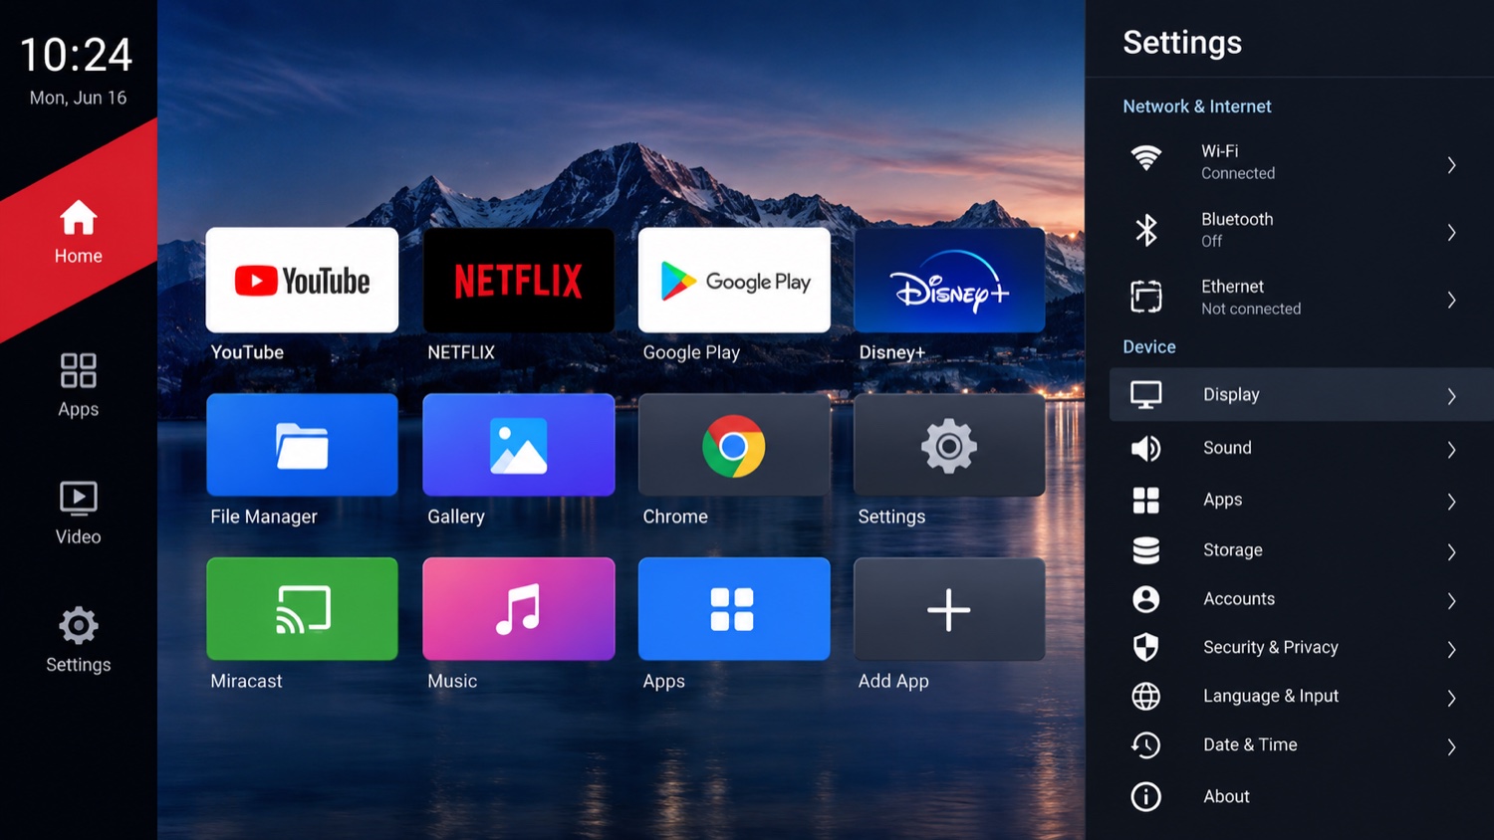Expand the Ethernet row chevron
Screen dimensions: 1494x840
coord(1452,301)
